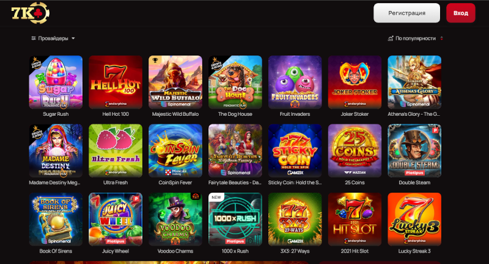The image size is (489, 264).
Task: Click the Joker Stoker title link
Action: click(x=355, y=114)
